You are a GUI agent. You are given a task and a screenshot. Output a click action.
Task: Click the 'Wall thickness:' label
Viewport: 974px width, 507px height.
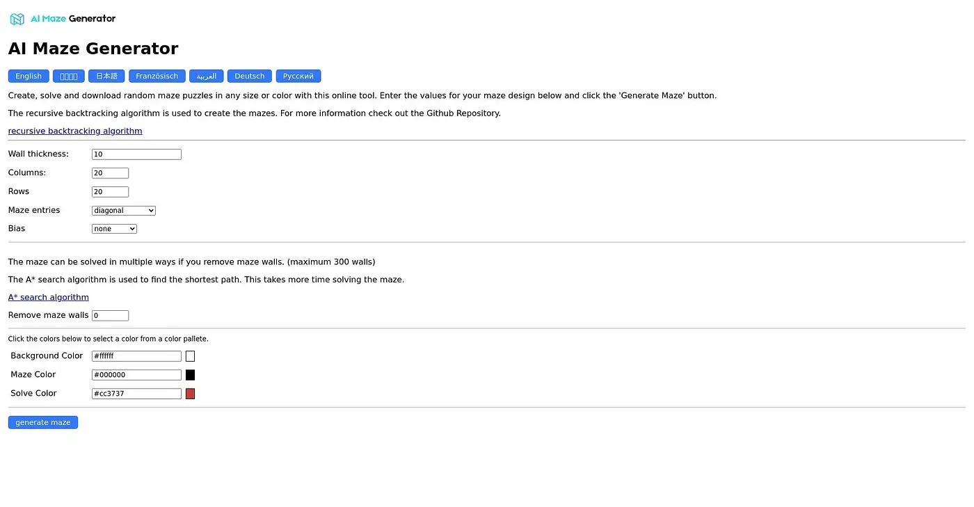(38, 154)
